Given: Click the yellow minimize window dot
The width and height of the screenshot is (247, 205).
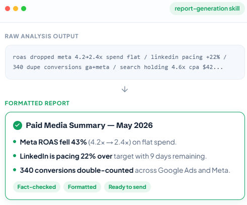Looking at the screenshot, I should click(16, 9).
